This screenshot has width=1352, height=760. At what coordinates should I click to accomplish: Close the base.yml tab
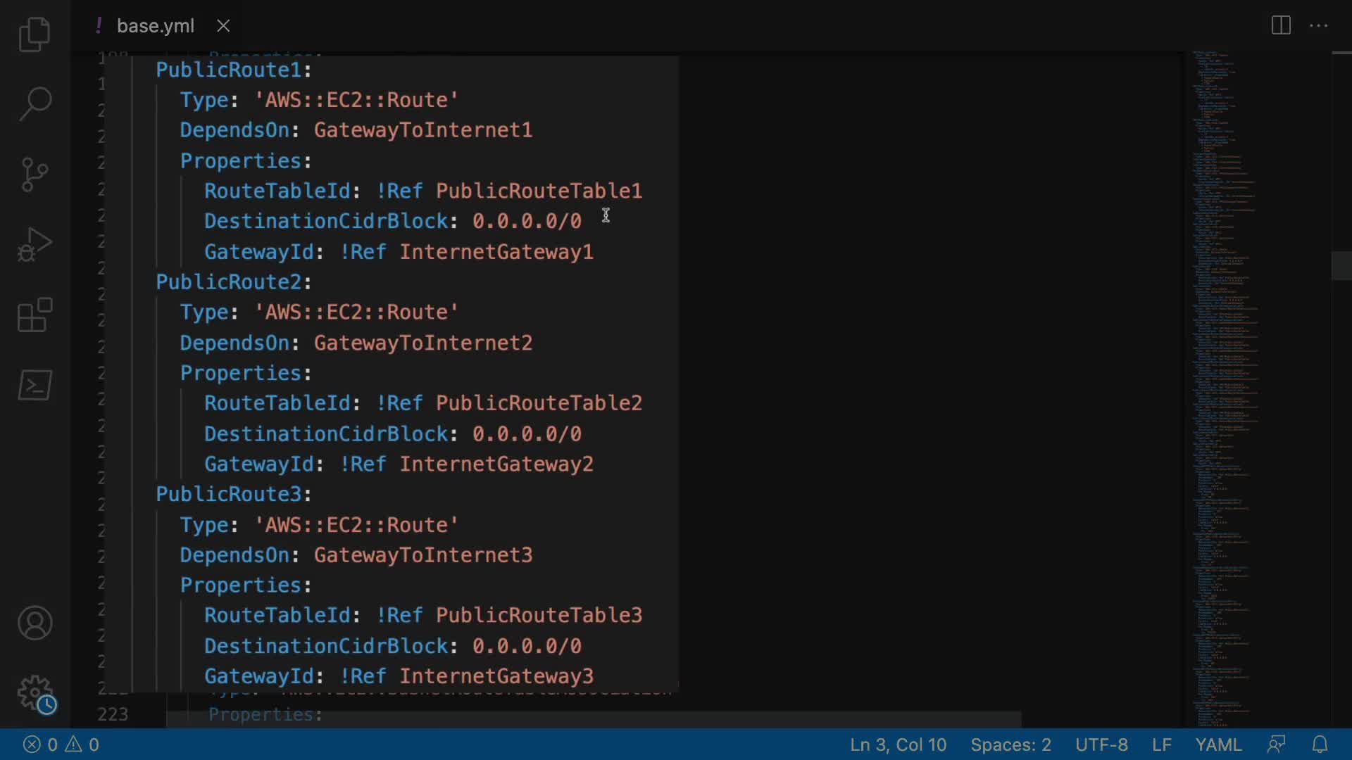[x=223, y=26]
